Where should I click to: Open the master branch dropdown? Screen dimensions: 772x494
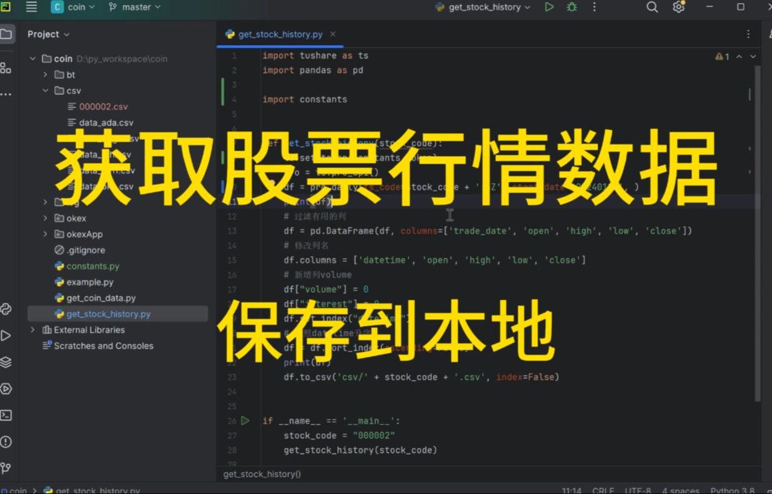click(134, 7)
